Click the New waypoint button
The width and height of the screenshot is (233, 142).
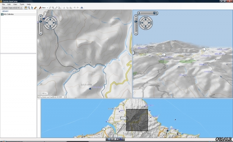point(42,8)
